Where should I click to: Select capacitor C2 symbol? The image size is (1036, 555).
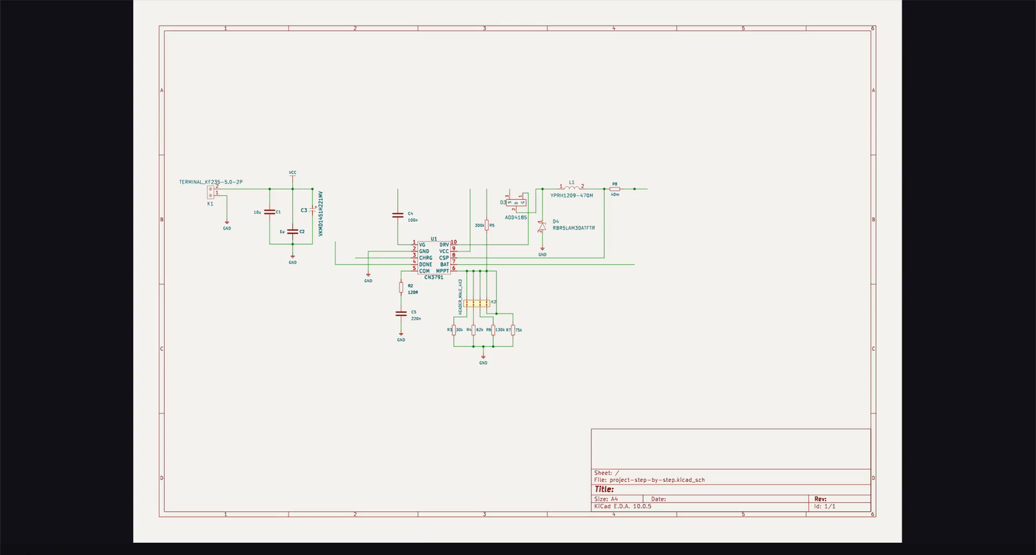[x=293, y=232]
